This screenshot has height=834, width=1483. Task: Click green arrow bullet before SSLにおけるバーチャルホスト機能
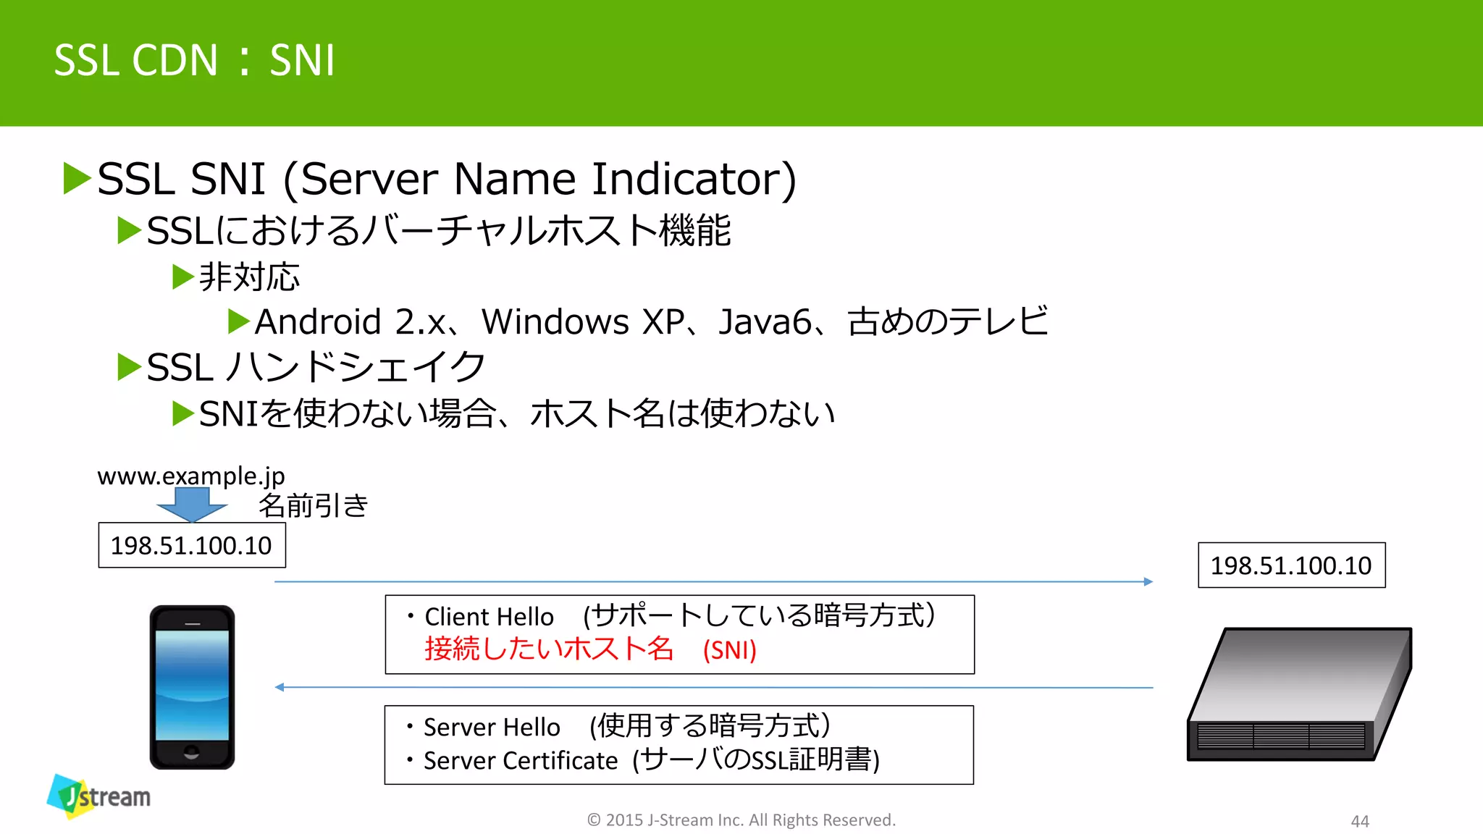(129, 231)
